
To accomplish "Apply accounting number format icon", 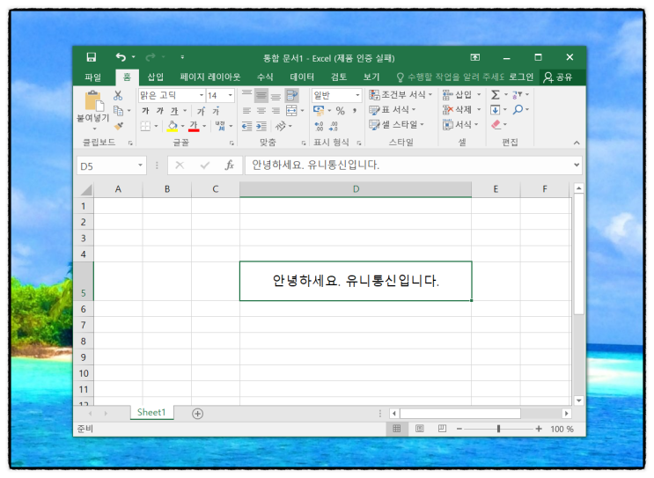I will (x=319, y=111).
